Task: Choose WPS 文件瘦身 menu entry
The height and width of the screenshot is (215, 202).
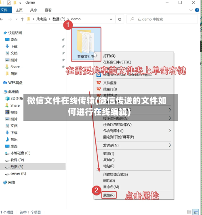Action: coord(110,83)
